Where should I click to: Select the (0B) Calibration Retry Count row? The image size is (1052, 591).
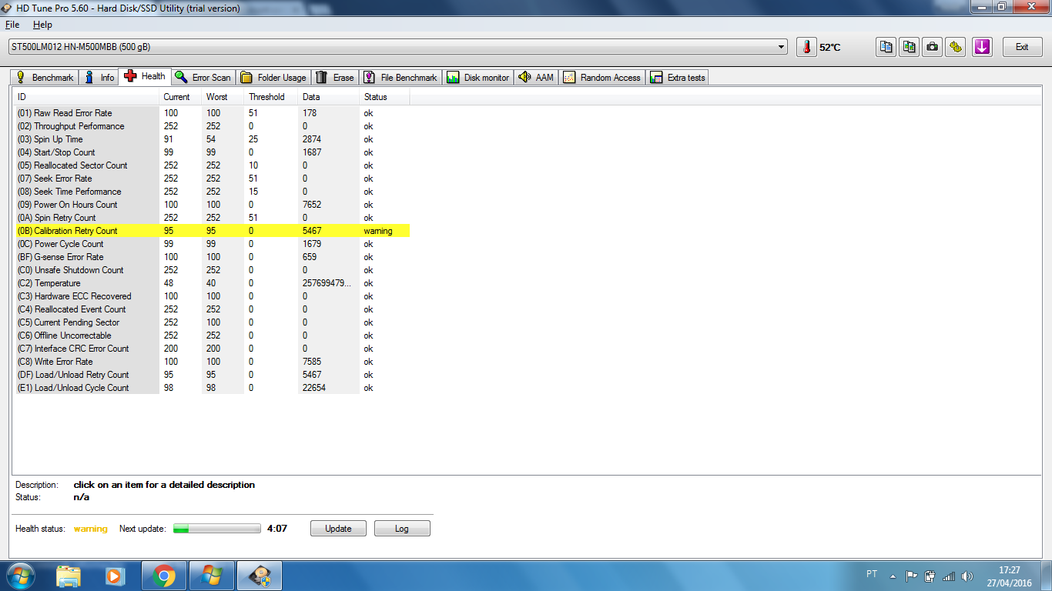tap(211, 231)
